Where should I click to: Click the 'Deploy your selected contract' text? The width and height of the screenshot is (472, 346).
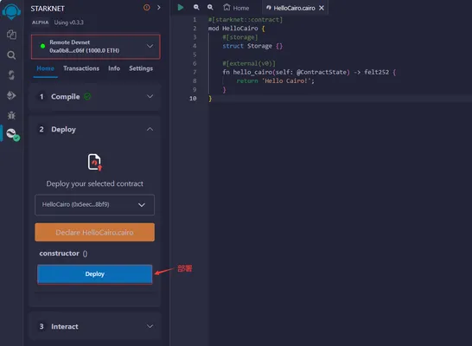tap(94, 183)
